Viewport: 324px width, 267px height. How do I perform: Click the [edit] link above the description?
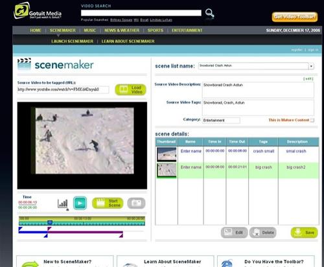[308, 79]
